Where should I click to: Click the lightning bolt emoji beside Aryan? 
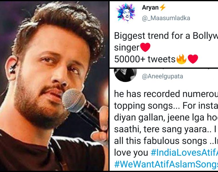pyautogui.click(x=162, y=7)
